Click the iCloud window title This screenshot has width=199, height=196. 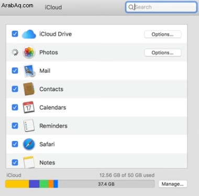click(53, 7)
